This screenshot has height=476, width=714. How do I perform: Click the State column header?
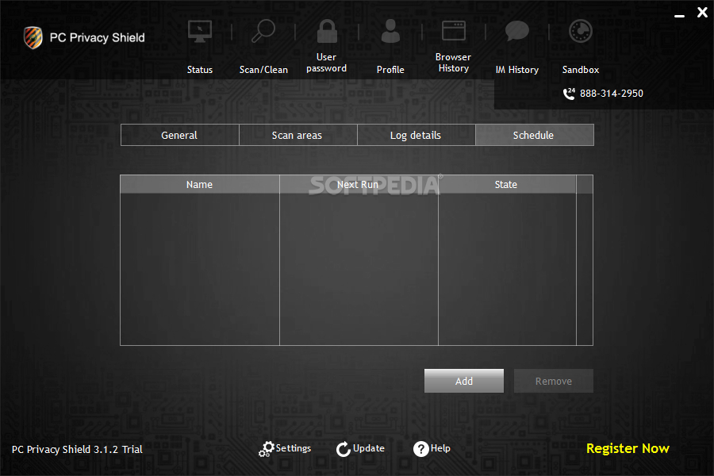point(507,185)
